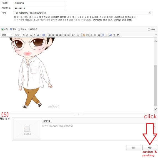Click the font color icon
161x158 pixels.
tap(38, 35)
